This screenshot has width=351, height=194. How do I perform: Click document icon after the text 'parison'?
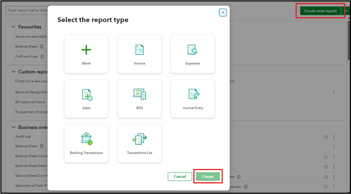point(246,186)
